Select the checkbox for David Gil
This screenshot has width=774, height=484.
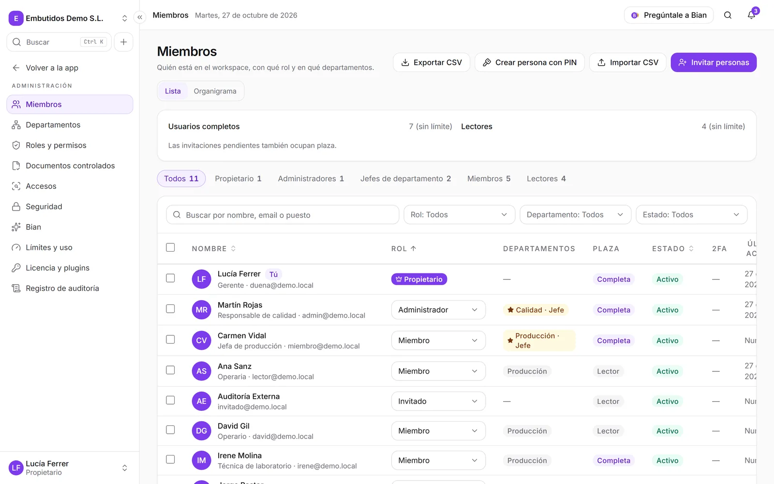click(170, 430)
